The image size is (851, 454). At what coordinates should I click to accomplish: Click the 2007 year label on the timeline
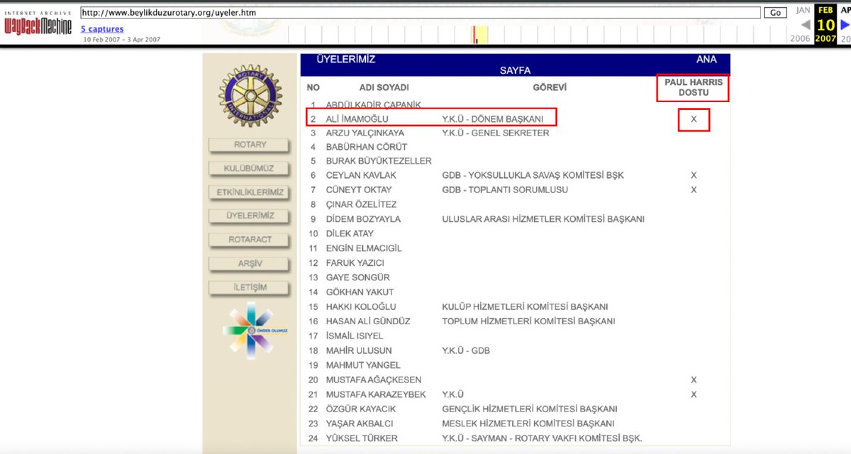point(825,39)
